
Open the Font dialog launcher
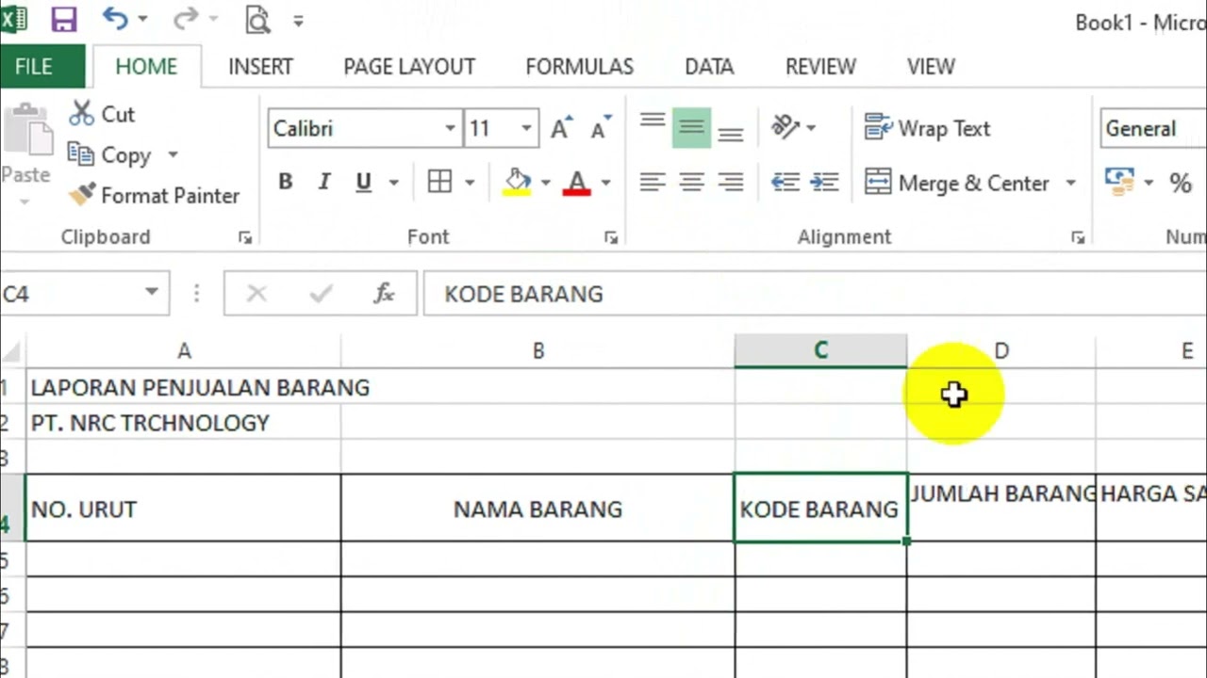(611, 238)
